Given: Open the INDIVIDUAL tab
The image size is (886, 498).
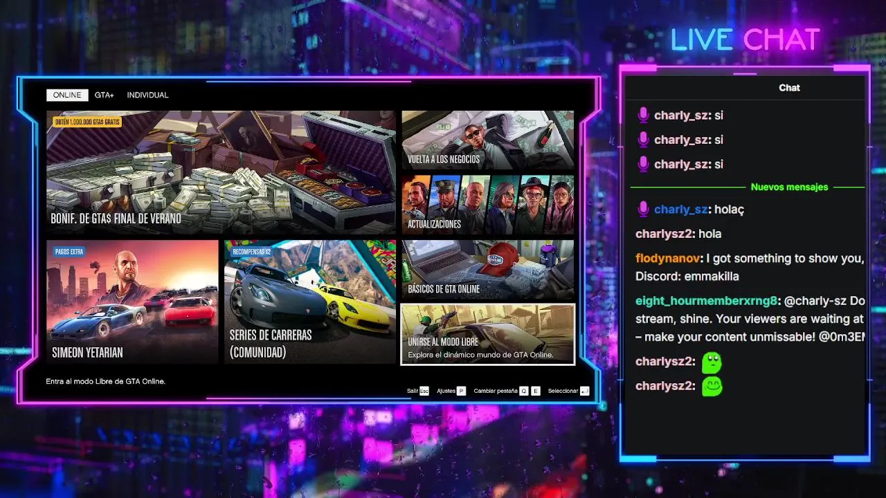Looking at the screenshot, I should point(147,95).
